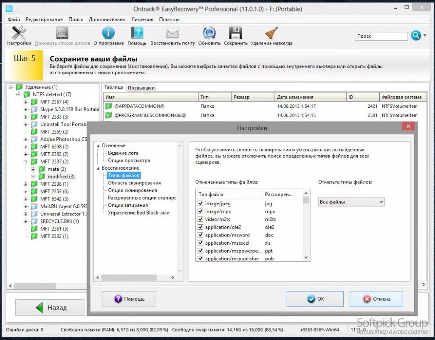435x340 pixels.
Task: Collapse the Основные settings group
Action: pyautogui.click(x=98, y=146)
